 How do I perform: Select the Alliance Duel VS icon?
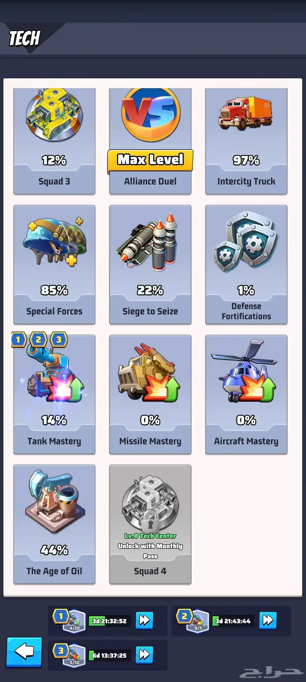click(150, 113)
